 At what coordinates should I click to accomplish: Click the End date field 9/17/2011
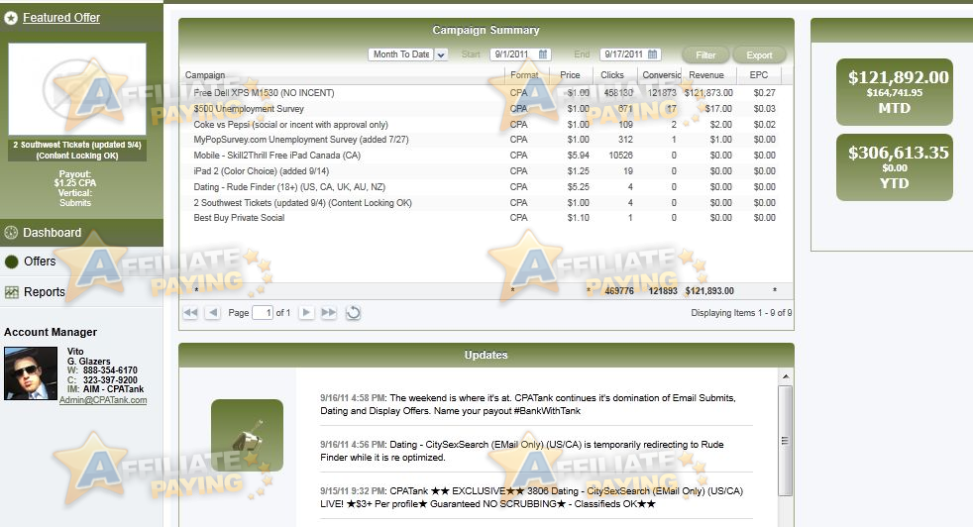click(623, 54)
